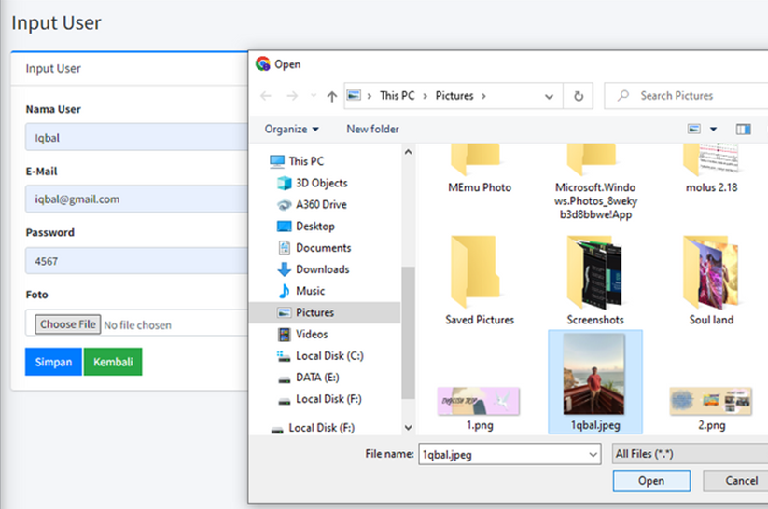This screenshot has width=768, height=509.
Task: Click the Open button
Action: (x=651, y=481)
